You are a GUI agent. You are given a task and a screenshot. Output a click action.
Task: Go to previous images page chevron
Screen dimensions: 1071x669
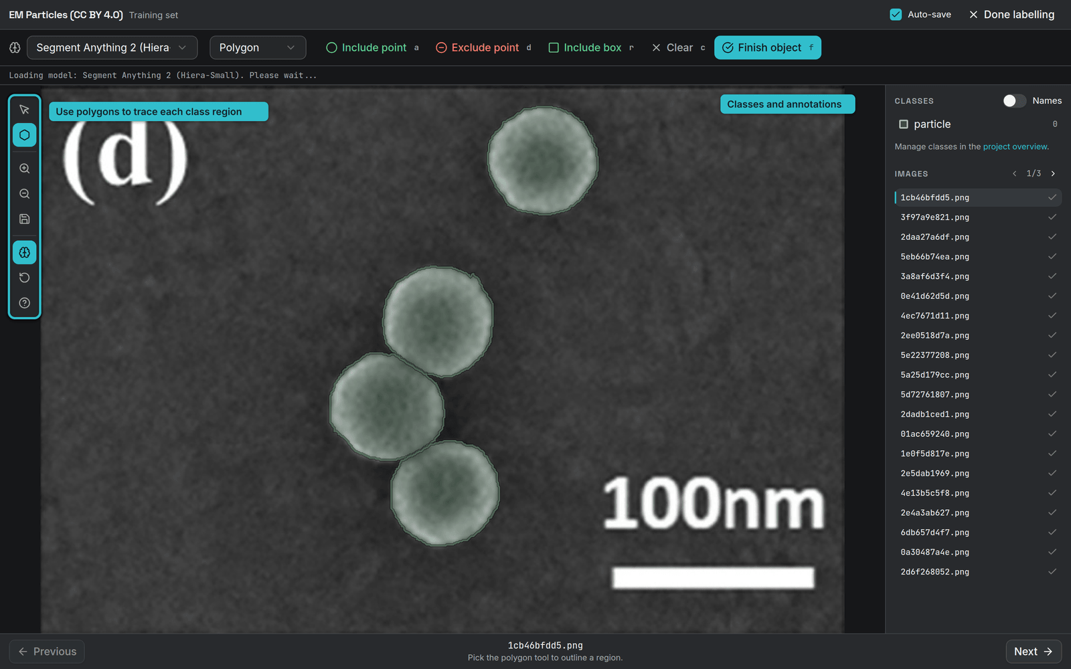[1015, 173]
